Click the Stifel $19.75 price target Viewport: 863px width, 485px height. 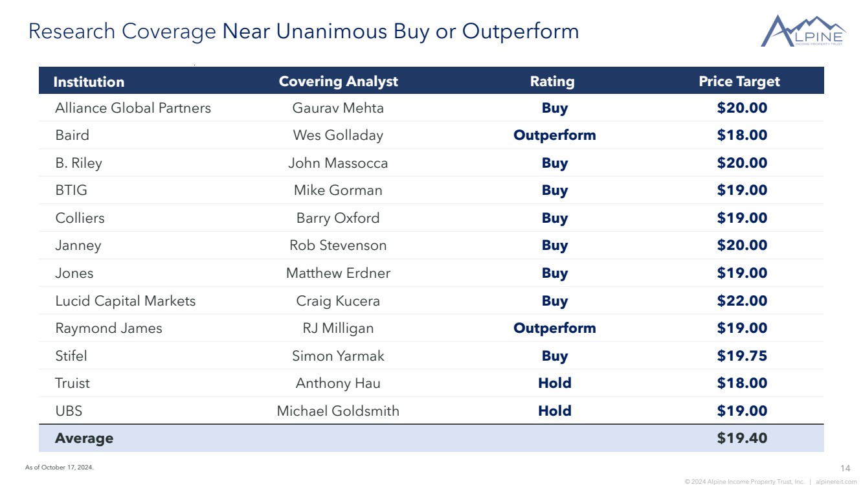coord(742,356)
